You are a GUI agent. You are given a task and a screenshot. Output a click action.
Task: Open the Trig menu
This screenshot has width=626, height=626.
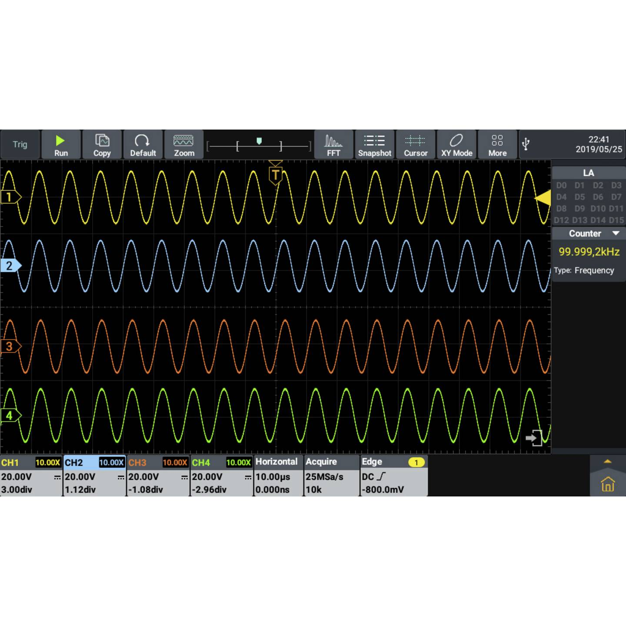pyautogui.click(x=20, y=144)
